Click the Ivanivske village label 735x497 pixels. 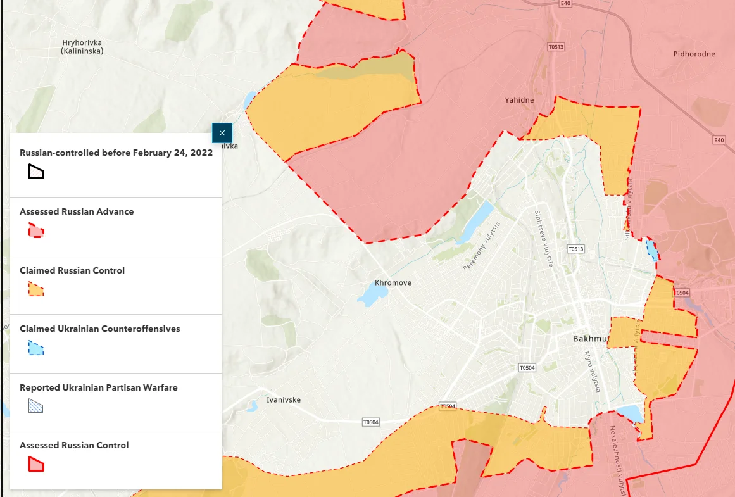(x=283, y=400)
